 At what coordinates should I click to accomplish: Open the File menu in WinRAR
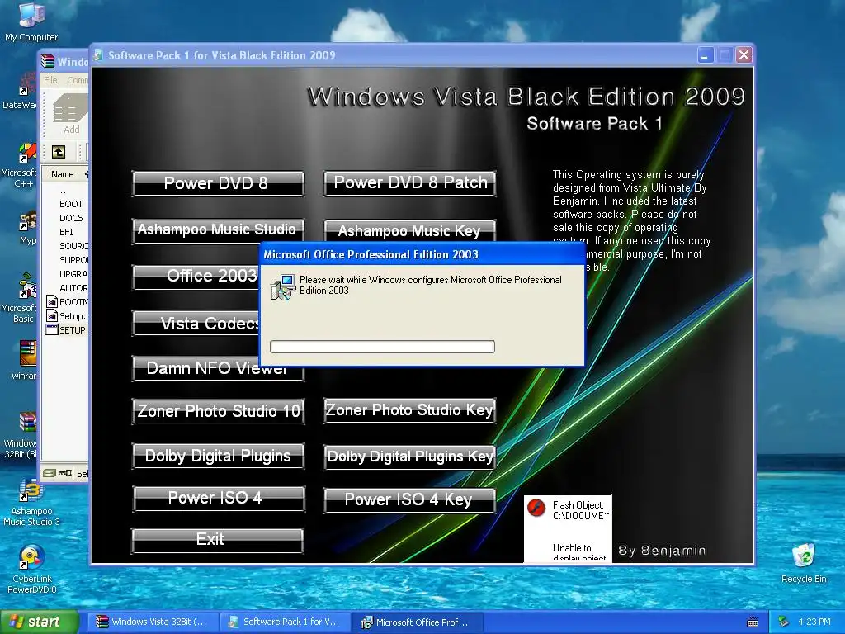pos(50,80)
